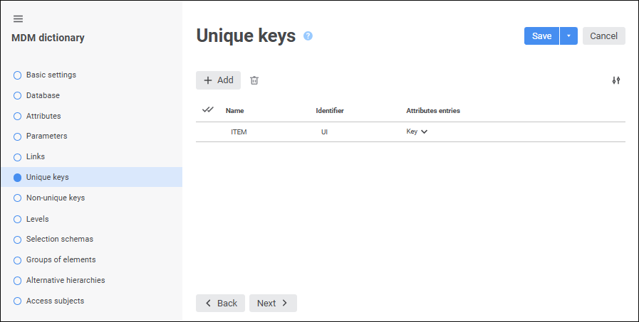Delete key with trash icon

[x=254, y=80]
